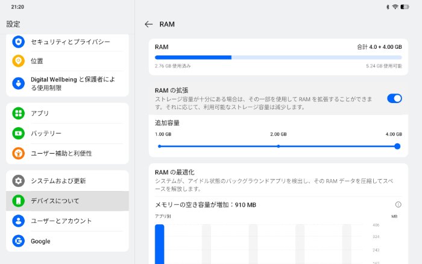This screenshot has width=422, height=264.
Task: Tap the 位置 location pin icon
Action: pyautogui.click(x=19, y=61)
